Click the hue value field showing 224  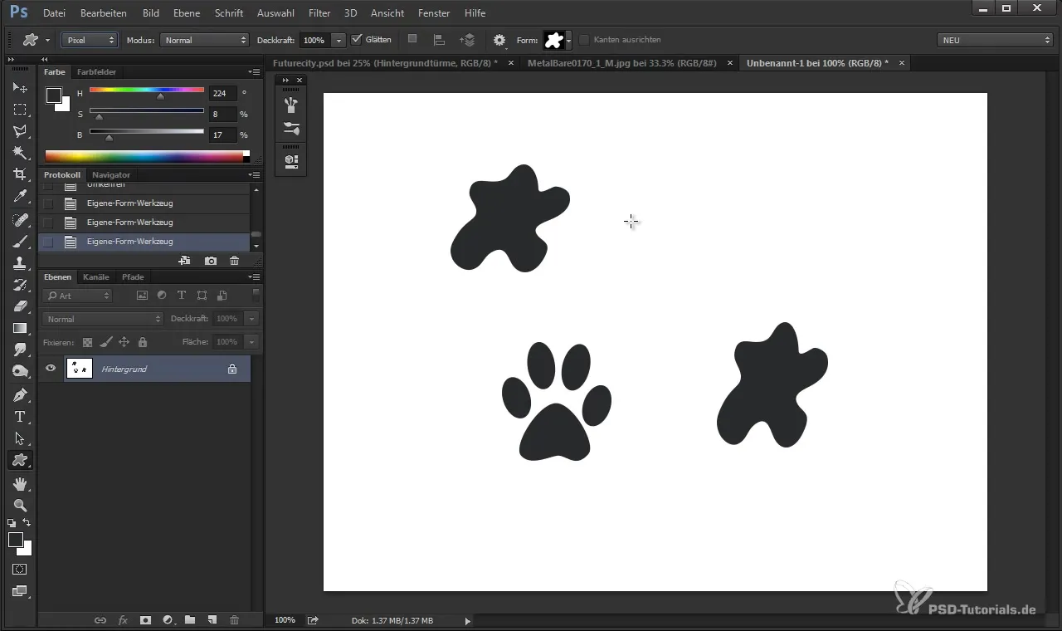(x=222, y=94)
